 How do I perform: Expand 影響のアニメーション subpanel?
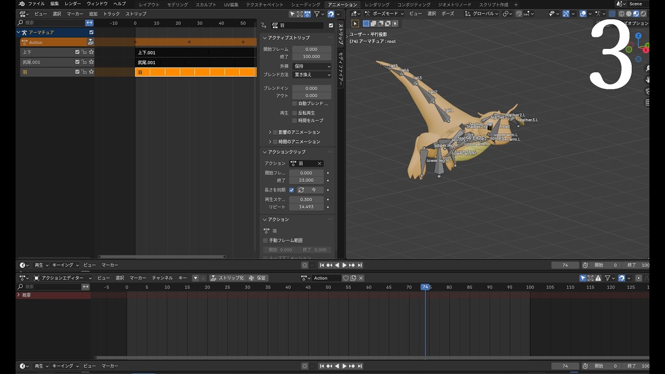click(270, 132)
